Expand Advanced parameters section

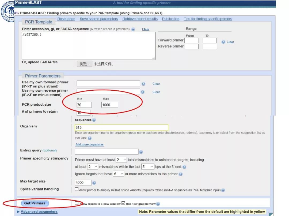[39, 211]
